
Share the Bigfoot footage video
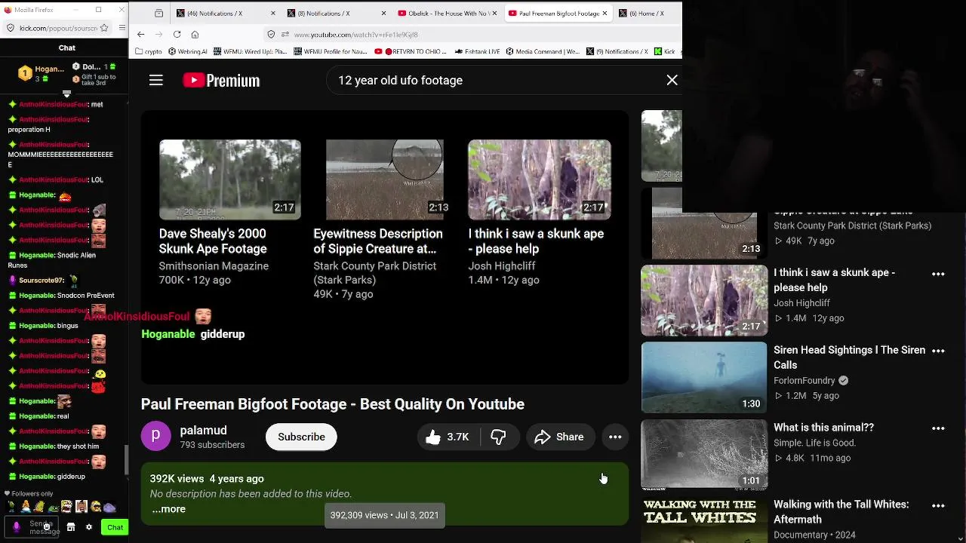[559, 437]
